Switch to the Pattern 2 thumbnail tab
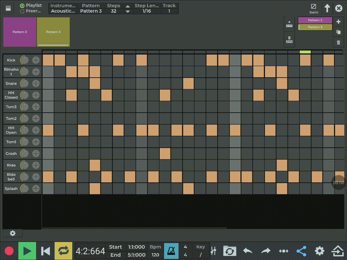Viewport: 347px width, 260px height. pos(20,32)
